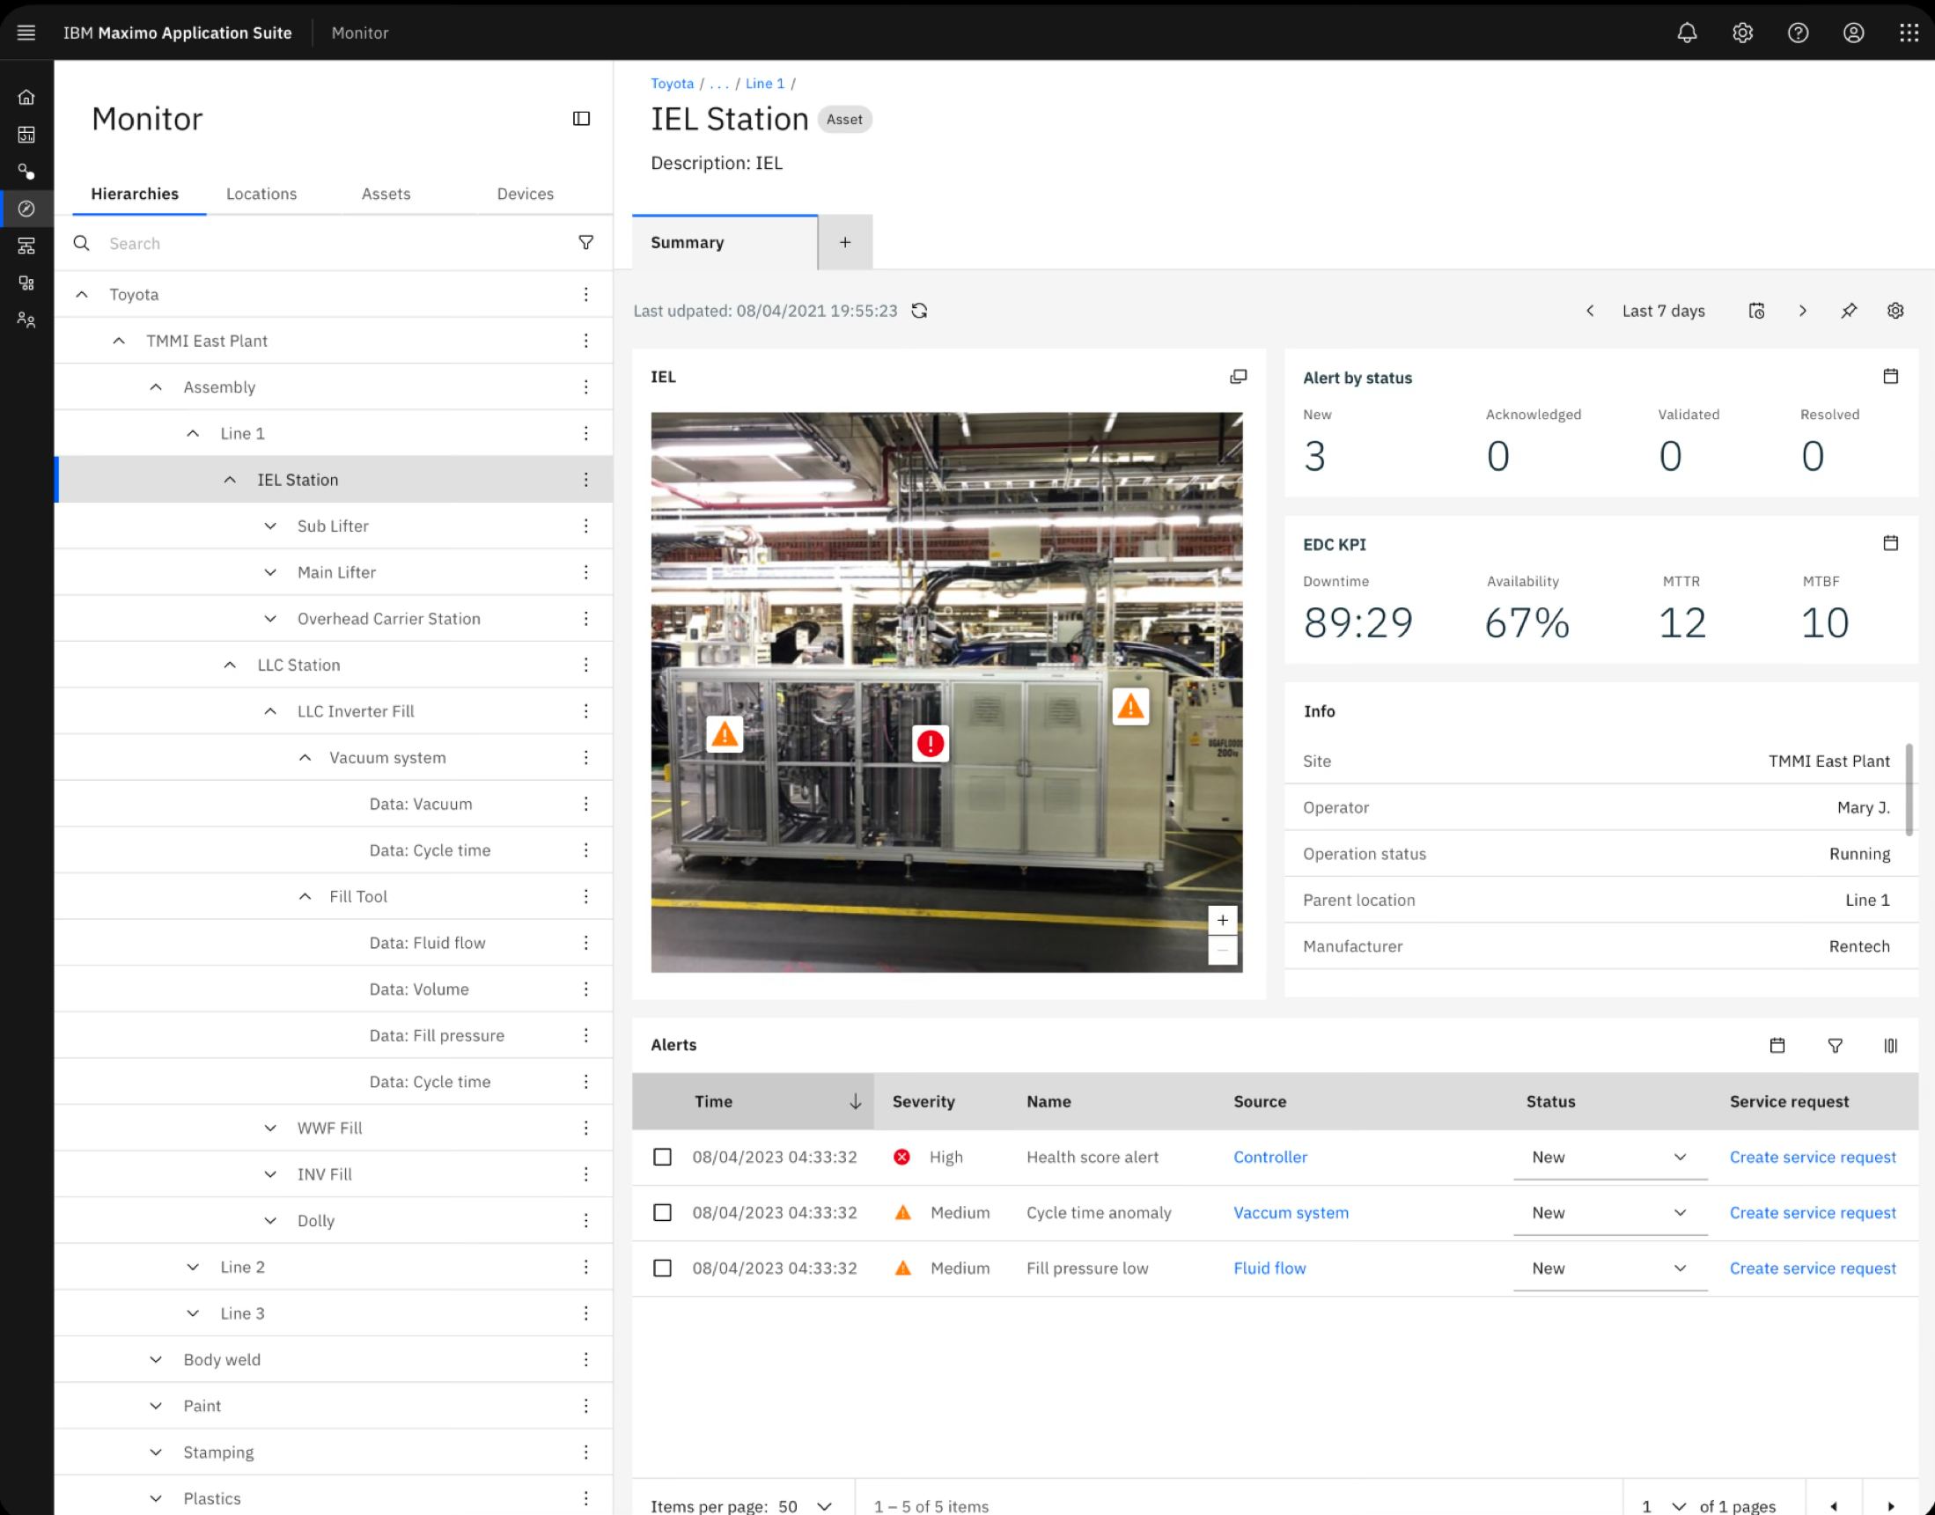
Task: Click the filter icon in hierarchy search
Action: pyautogui.click(x=586, y=242)
